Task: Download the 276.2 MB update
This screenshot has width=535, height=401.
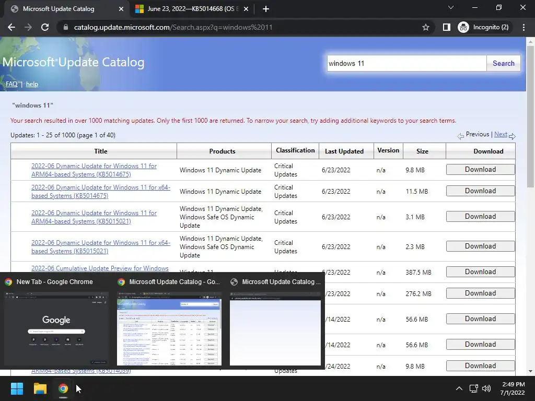Action: (x=481, y=293)
